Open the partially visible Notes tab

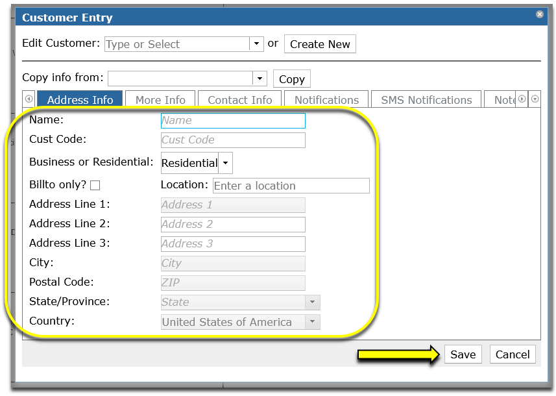500,100
